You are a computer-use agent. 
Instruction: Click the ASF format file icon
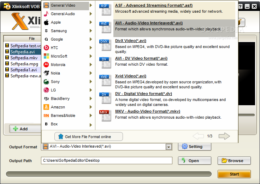tap(105, 10)
